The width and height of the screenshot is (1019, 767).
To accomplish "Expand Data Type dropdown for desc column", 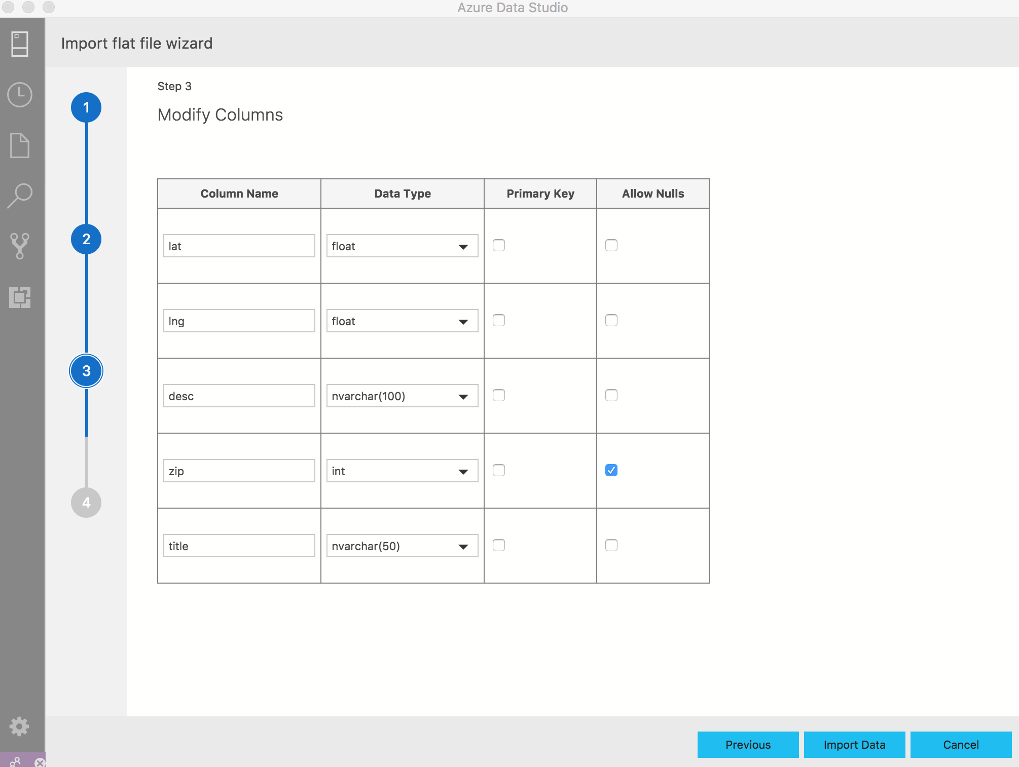I will pyautogui.click(x=463, y=396).
